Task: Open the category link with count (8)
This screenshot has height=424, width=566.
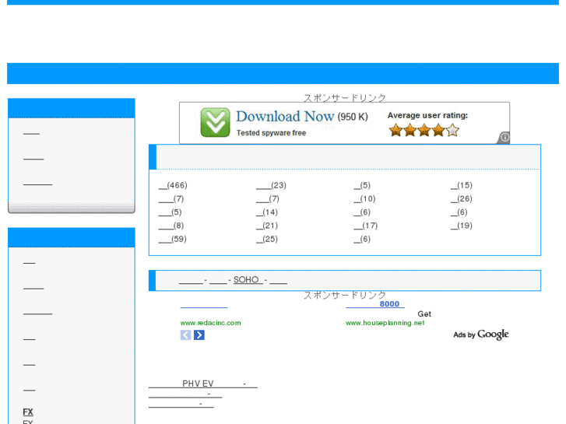Action: (171, 226)
